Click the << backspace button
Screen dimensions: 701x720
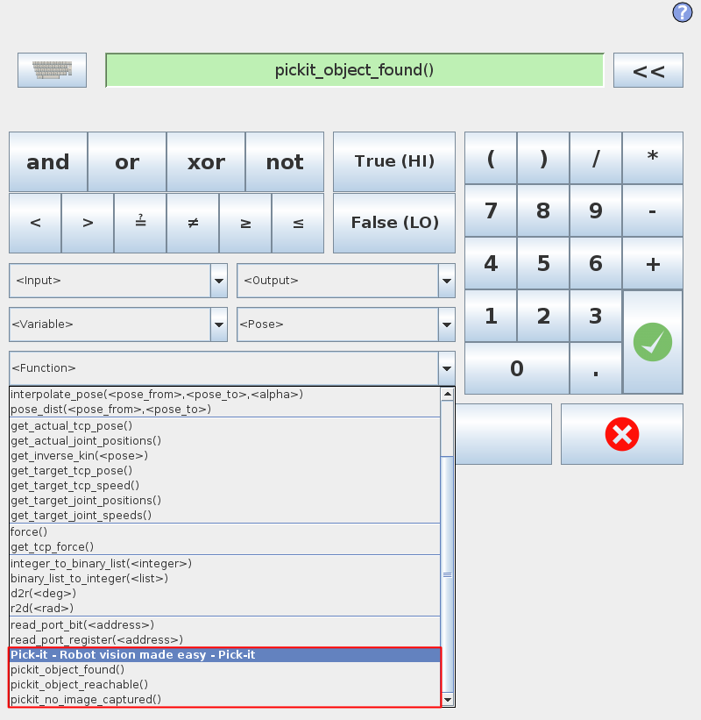click(648, 70)
